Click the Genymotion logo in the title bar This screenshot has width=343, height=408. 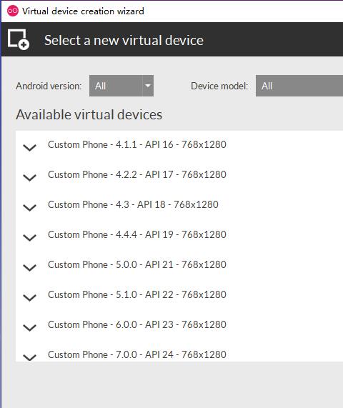click(x=12, y=11)
